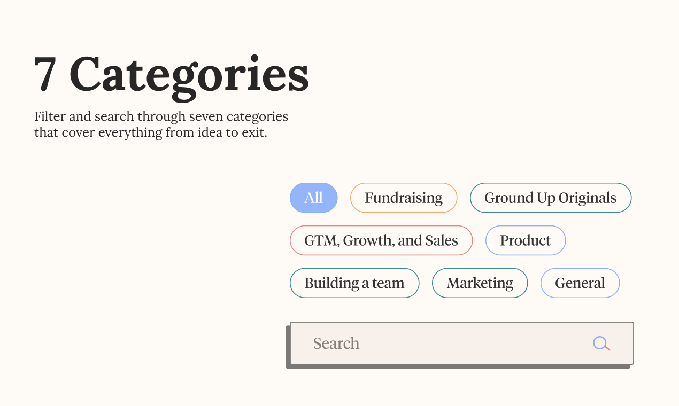Pick the General category pill
This screenshot has height=406, width=679.
[x=580, y=283]
